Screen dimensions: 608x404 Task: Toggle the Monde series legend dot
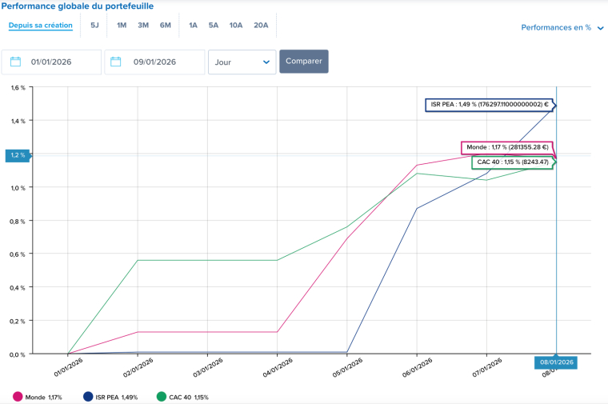18,397
